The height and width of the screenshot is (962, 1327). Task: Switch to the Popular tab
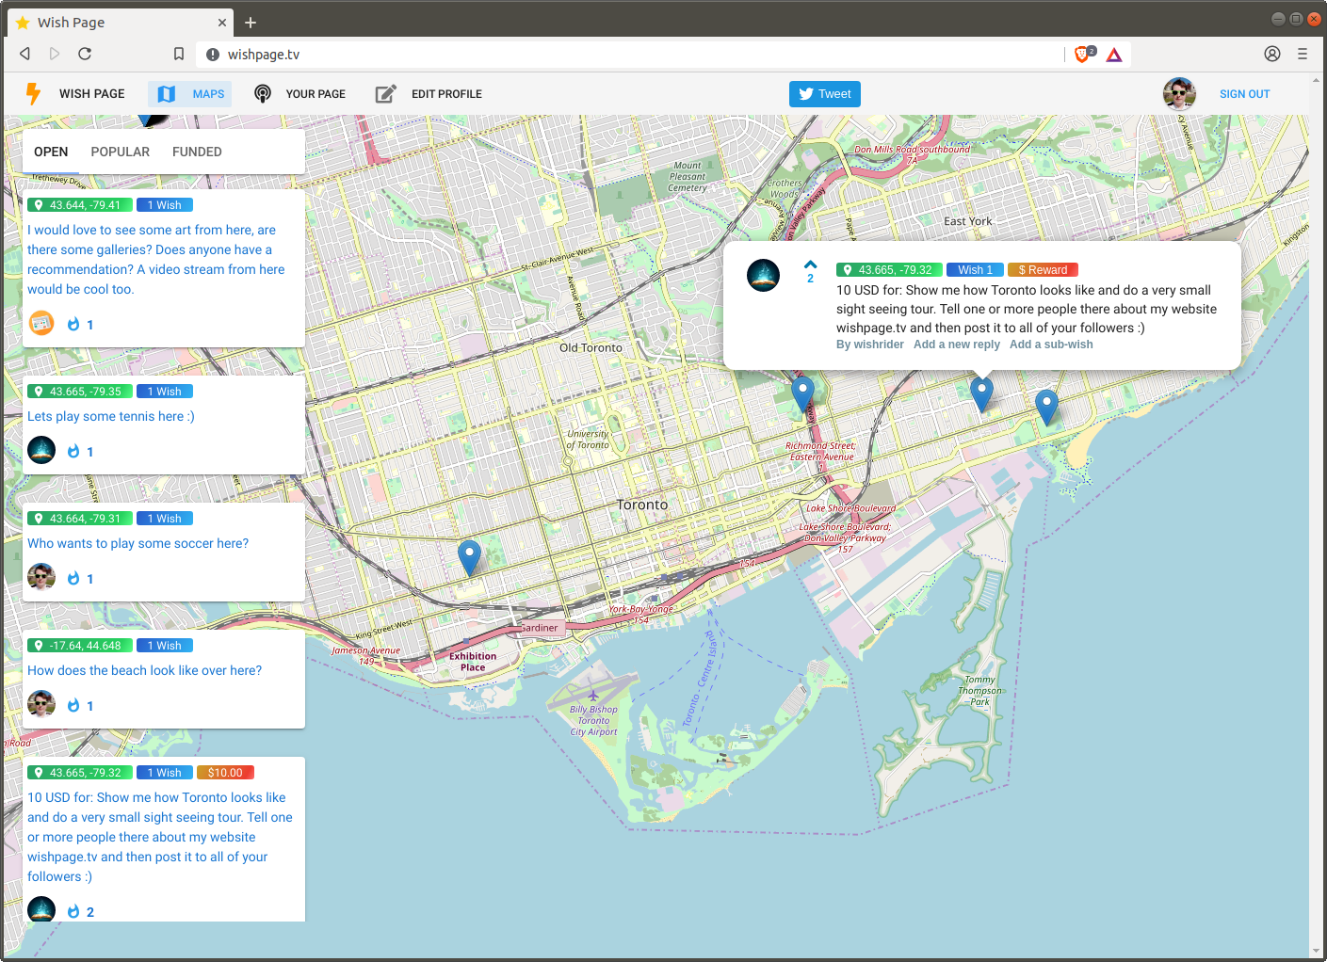(120, 152)
